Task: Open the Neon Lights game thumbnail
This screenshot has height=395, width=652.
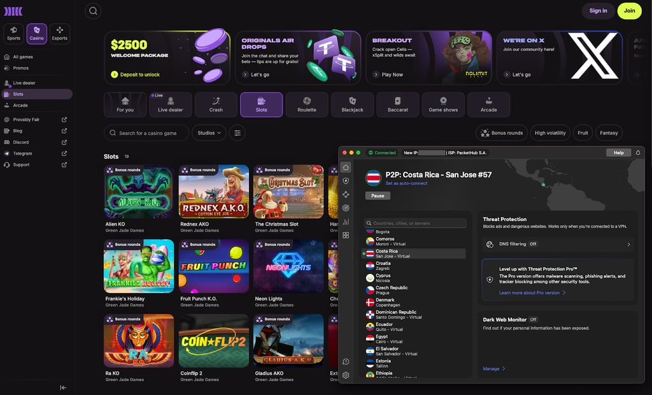Action: pos(288,266)
